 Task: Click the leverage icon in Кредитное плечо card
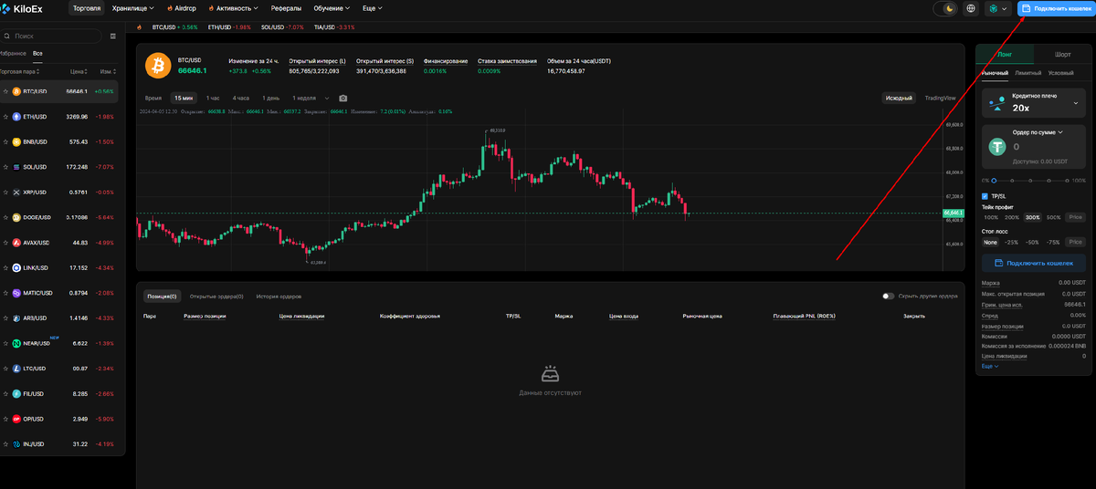[996, 102]
